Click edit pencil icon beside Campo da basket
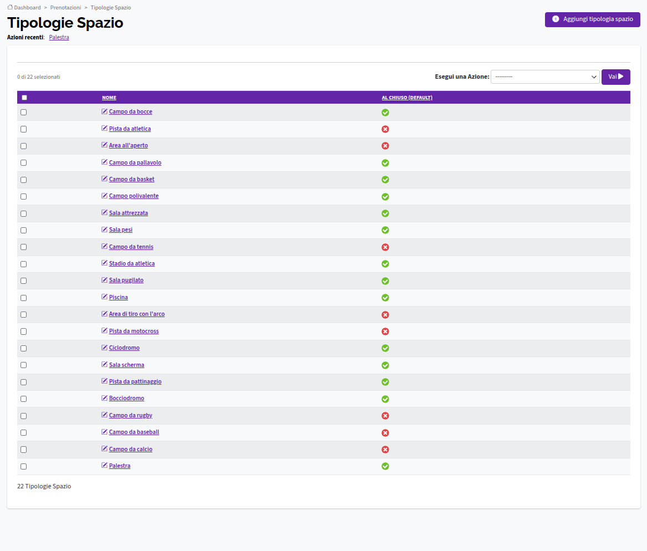The height and width of the screenshot is (551, 647). [104, 179]
